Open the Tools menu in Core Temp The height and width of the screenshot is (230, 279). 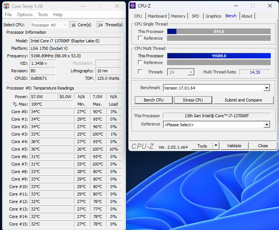tap(43, 15)
